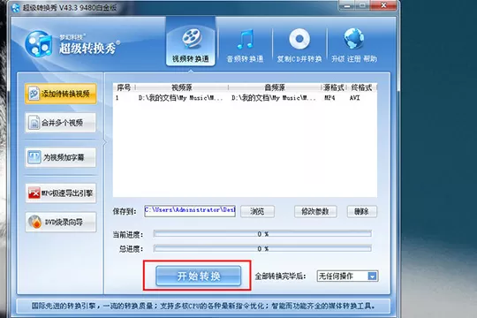Click the flame icon on DVD烧录向导
Image resolution: width=477 pixels, height=318 pixels.
pyautogui.click(x=34, y=222)
